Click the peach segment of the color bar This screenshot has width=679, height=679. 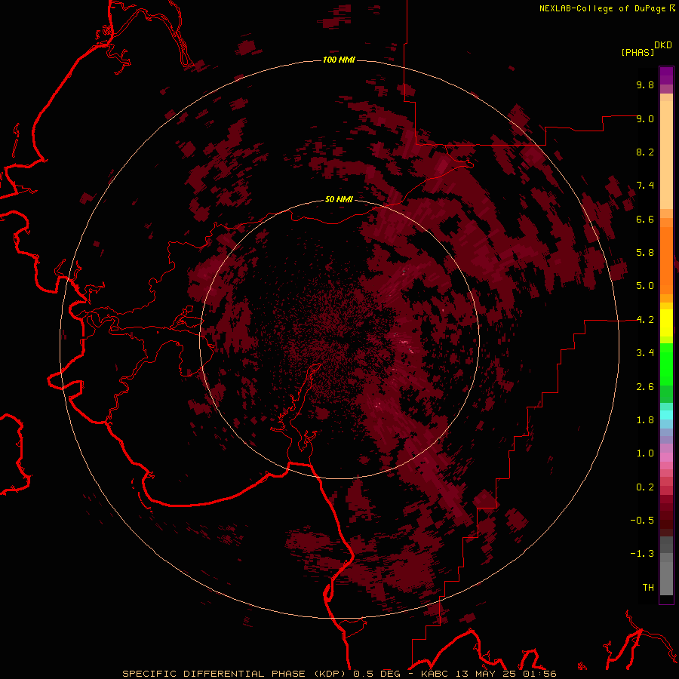(x=666, y=154)
